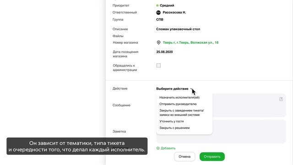
Task: Choose Закрыть с решением action
Action: pos(174,128)
